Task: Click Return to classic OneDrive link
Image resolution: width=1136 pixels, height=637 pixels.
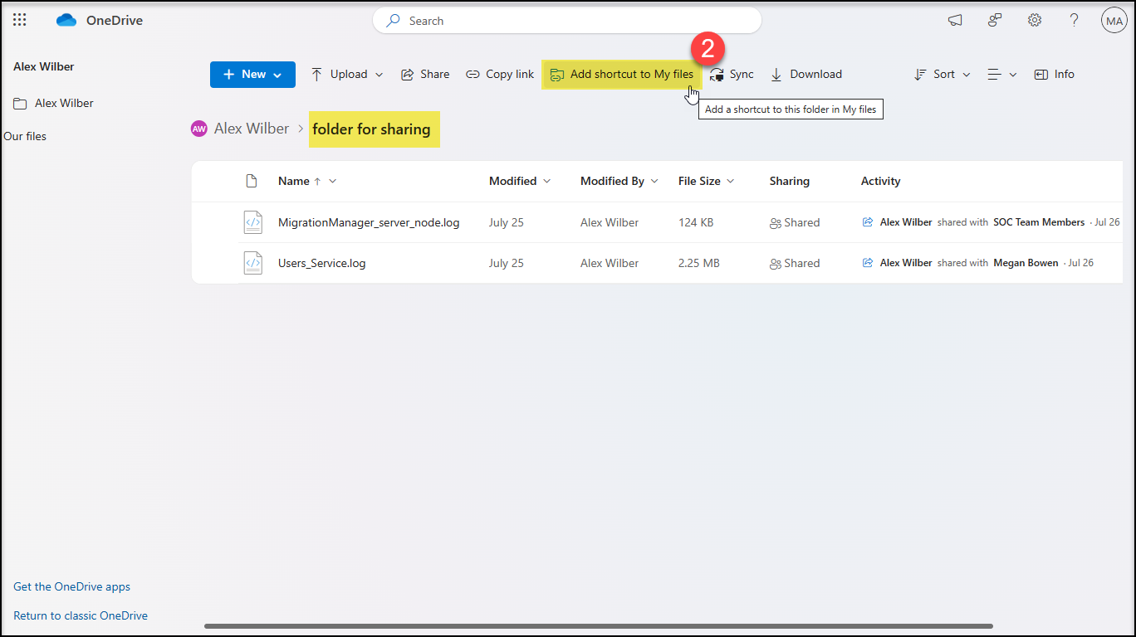Action: (x=81, y=615)
